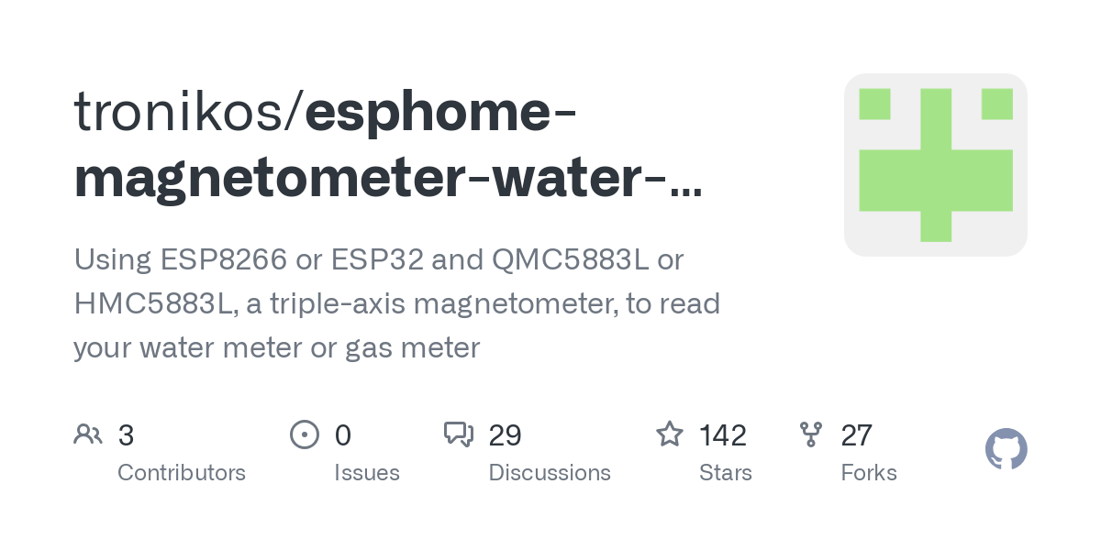The height and width of the screenshot is (550, 1101).
Task: Click the issues count of 0
Action: 342,435
